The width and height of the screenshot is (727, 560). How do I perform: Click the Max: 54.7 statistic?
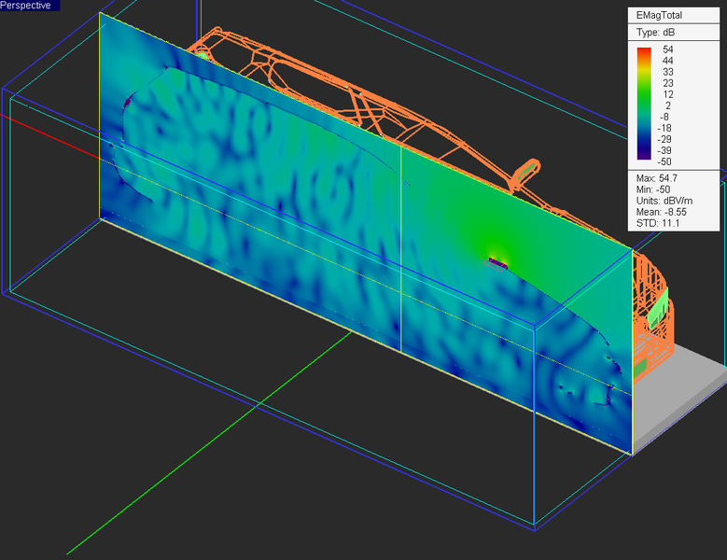point(656,177)
